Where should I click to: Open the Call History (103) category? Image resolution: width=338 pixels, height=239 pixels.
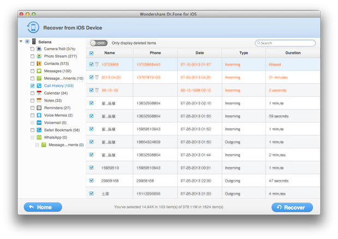coord(59,86)
